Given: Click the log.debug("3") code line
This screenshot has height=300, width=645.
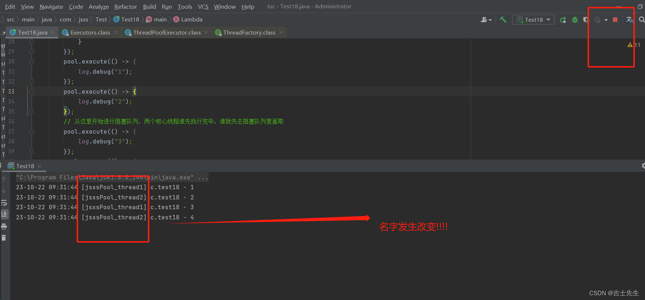Looking at the screenshot, I should [x=105, y=142].
